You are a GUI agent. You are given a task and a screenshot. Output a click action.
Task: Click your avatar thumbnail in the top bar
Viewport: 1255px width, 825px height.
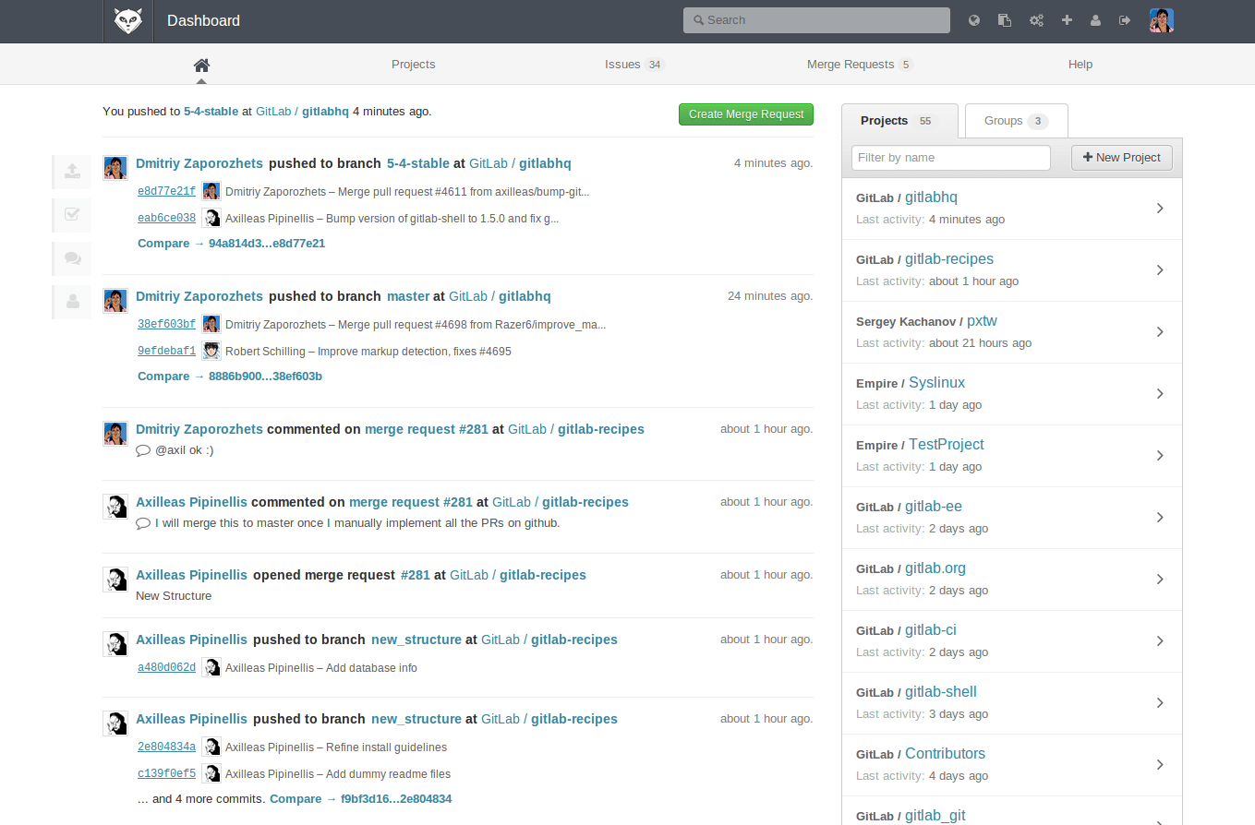pyautogui.click(x=1161, y=19)
